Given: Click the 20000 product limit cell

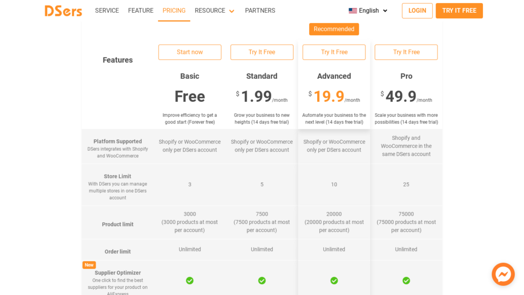Looking at the screenshot, I should click(334, 222).
